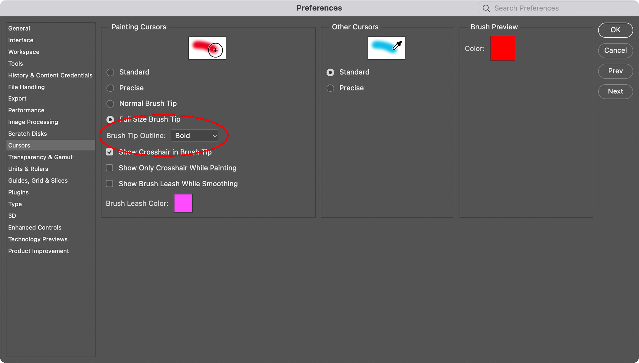This screenshot has height=363, width=639.
Task: Choose Precise under Other Cursors
Action: 330,88
